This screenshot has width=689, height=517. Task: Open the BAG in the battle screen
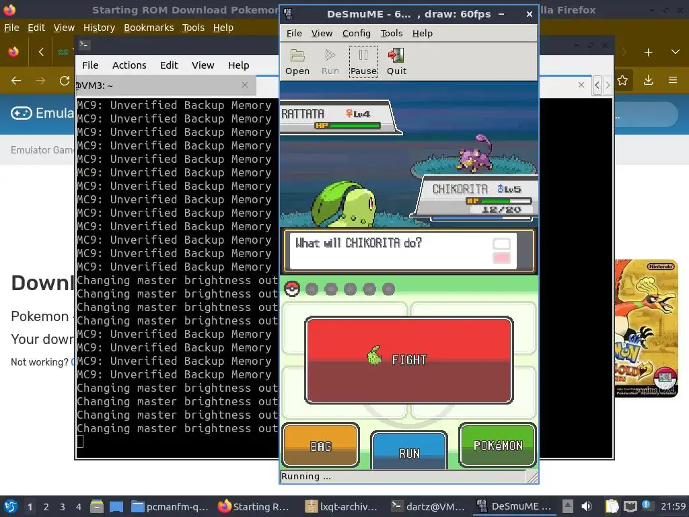pyautogui.click(x=320, y=446)
